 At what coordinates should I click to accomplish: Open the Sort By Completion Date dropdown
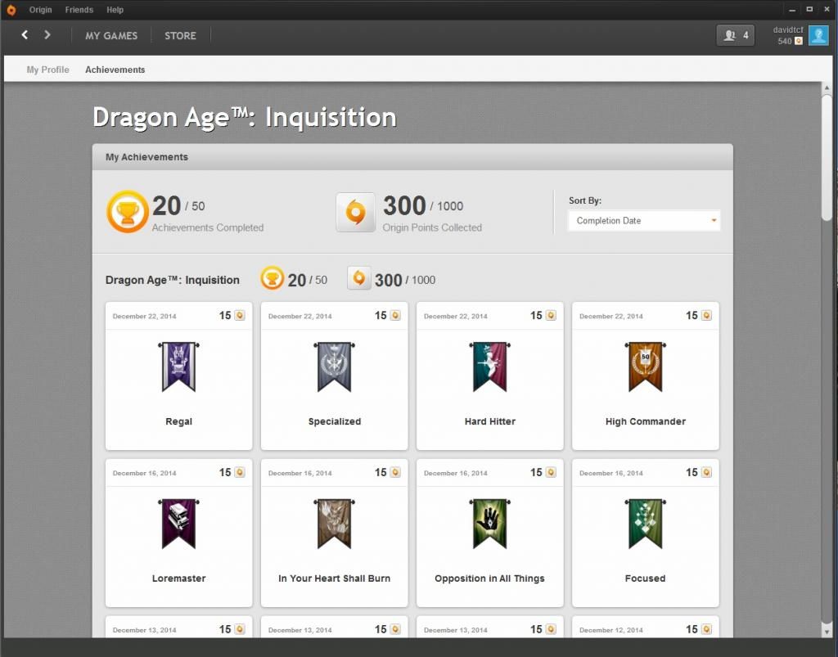coord(644,221)
